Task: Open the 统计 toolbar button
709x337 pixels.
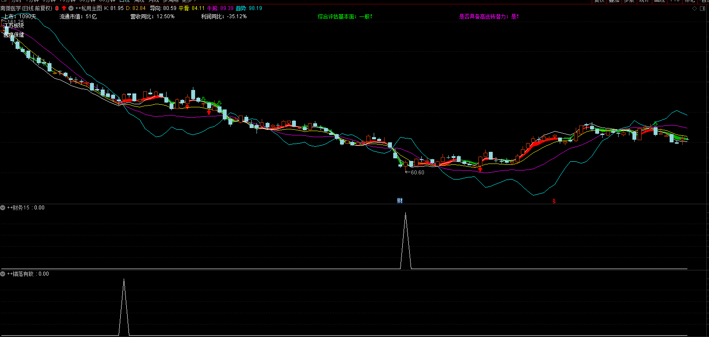Action: pos(644,1)
